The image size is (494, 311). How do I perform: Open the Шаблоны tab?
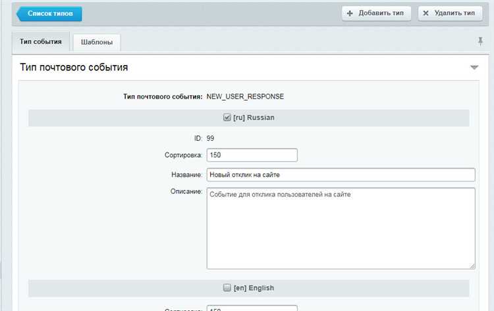point(97,42)
